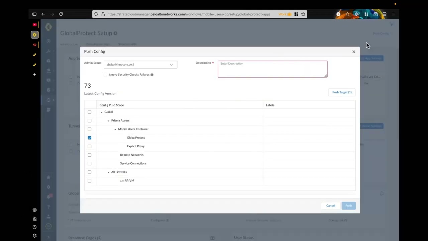Image resolution: width=428 pixels, height=241 pixels.
Task: Open the grid icon in address bar
Action: point(296,14)
